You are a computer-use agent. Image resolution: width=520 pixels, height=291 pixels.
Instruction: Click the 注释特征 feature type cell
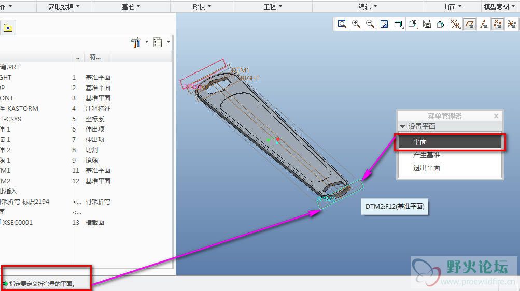98,109
